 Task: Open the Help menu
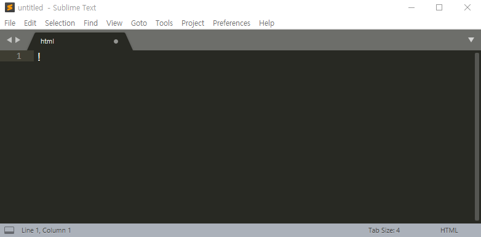[x=266, y=23]
